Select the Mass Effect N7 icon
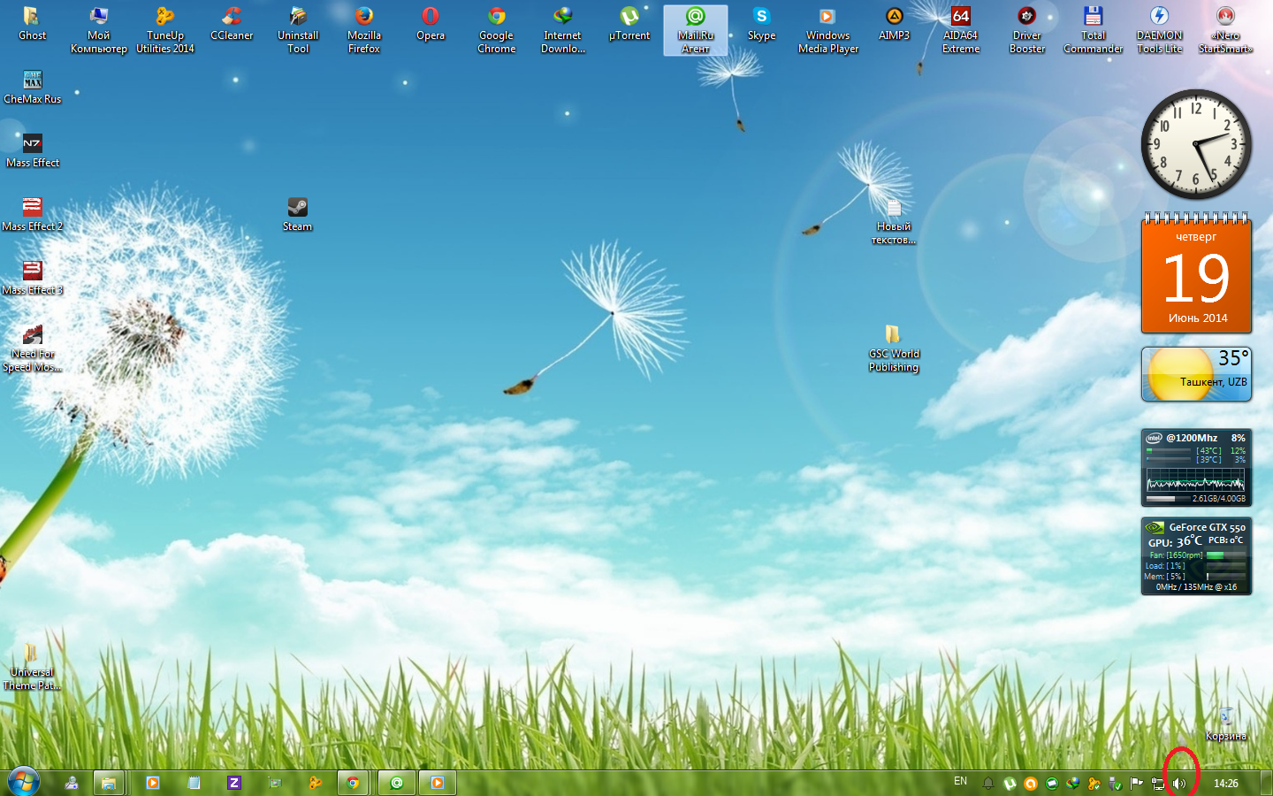Image resolution: width=1273 pixels, height=796 pixels. [x=33, y=151]
